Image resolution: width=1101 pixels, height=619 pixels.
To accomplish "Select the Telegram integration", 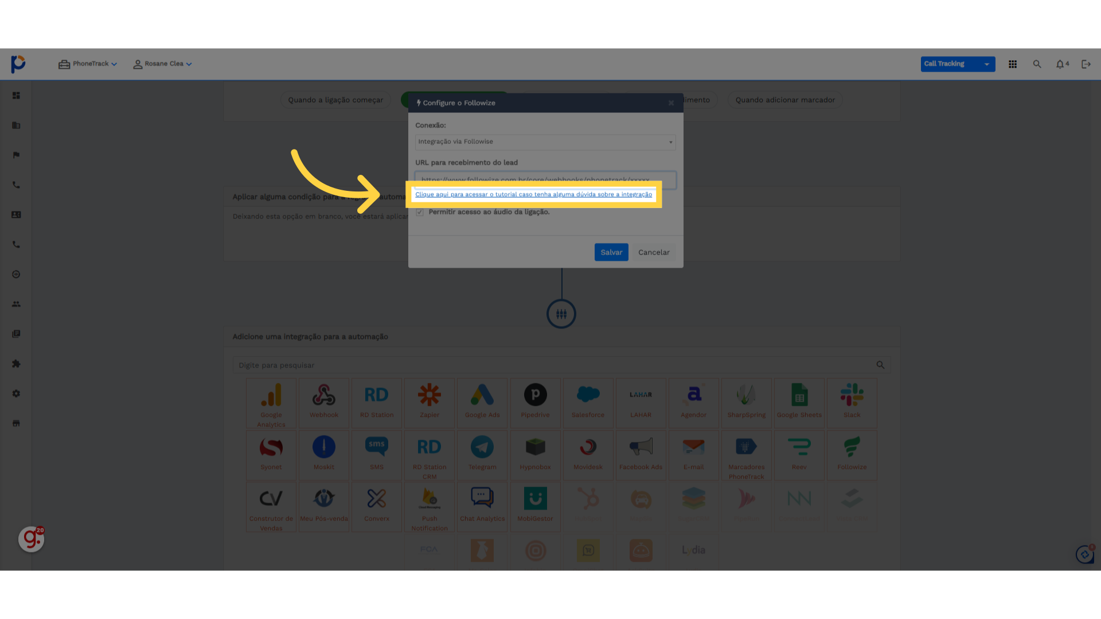I will [482, 455].
